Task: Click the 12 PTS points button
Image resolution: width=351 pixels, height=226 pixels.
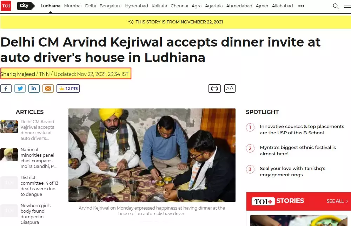Action: coord(68,89)
